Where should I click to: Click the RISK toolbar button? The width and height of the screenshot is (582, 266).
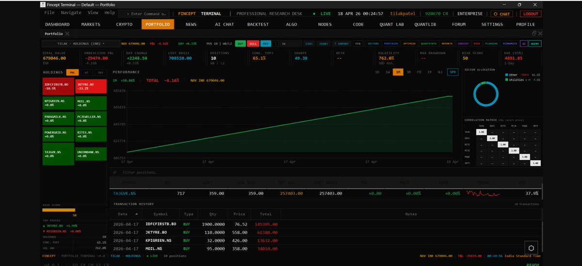click(477, 44)
